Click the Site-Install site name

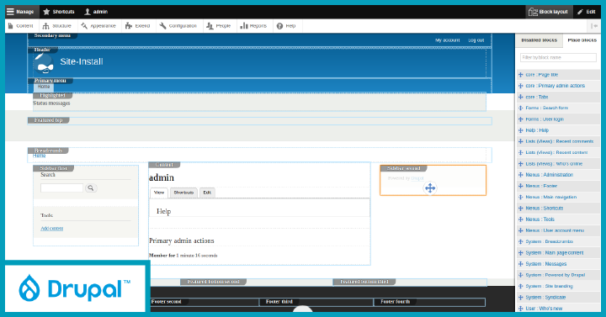click(x=82, y=61)
